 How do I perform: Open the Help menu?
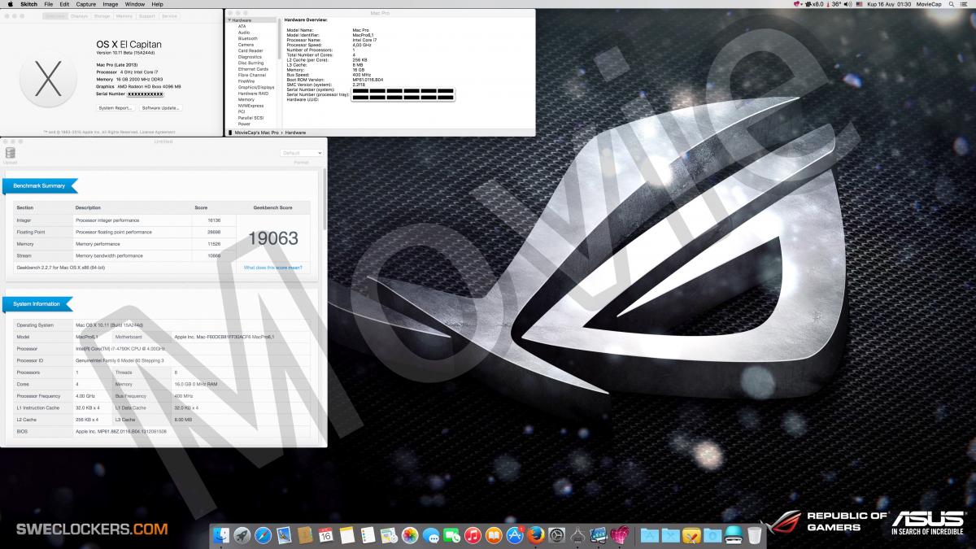coord(157,4)
